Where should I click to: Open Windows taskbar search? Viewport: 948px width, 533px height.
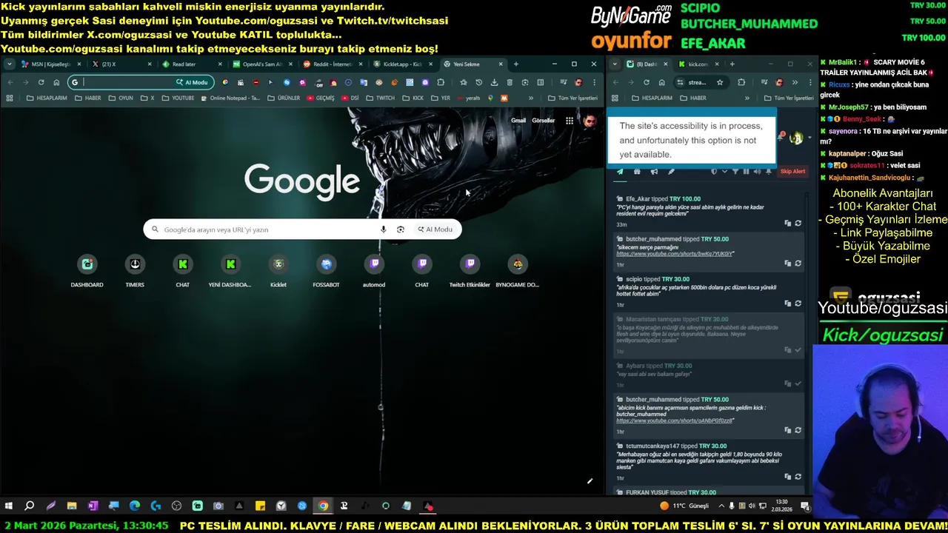(30, 506)
